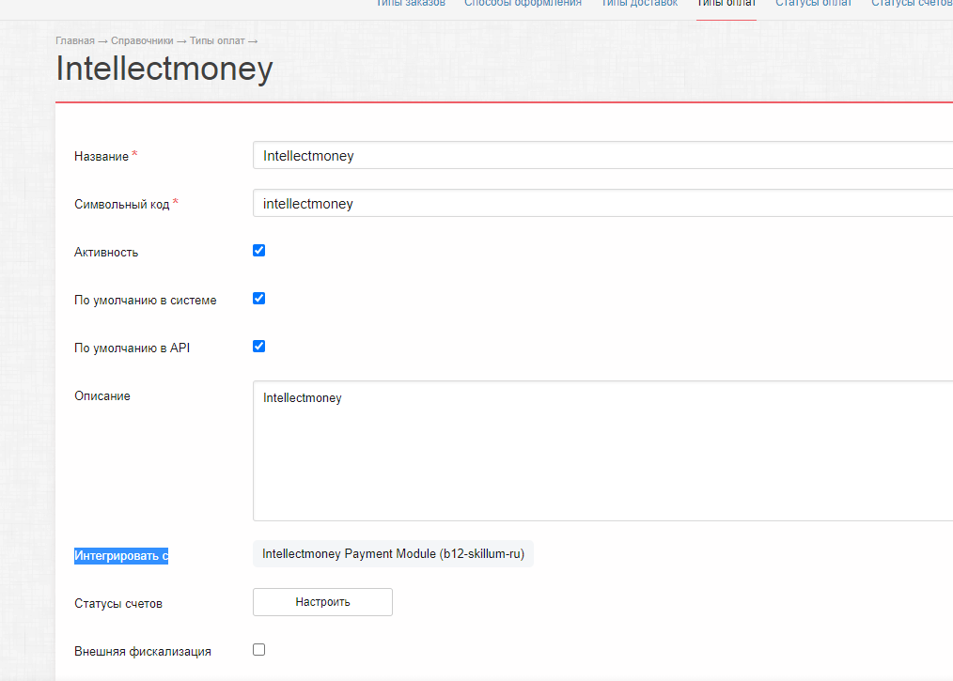Image resolution: width=953 pixels, height=681 pixels.
Task: Open the Типы доставок tab
Action: pos(639,4)
